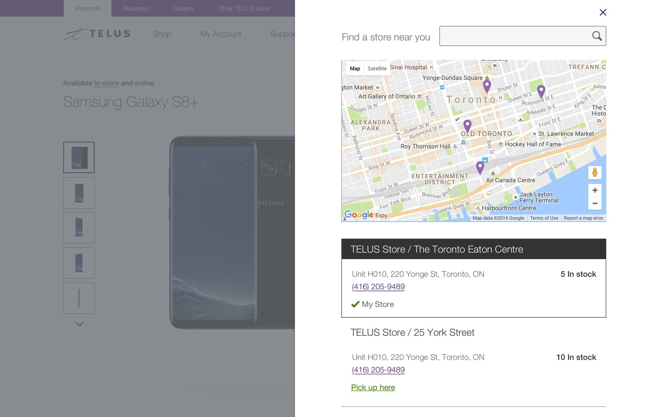The height and width of the screenshot is (417, 669).
Task: Click the Google Maps Street View icon
Action: tap(594, 172)
